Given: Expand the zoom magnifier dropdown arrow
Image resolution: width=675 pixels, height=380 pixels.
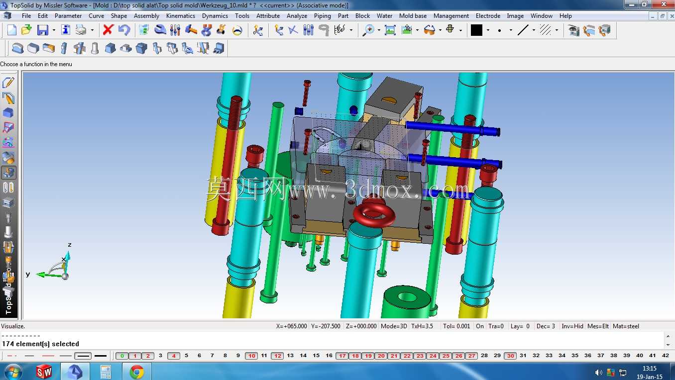Looking at the screenshot, I should (x=379, y=30).
